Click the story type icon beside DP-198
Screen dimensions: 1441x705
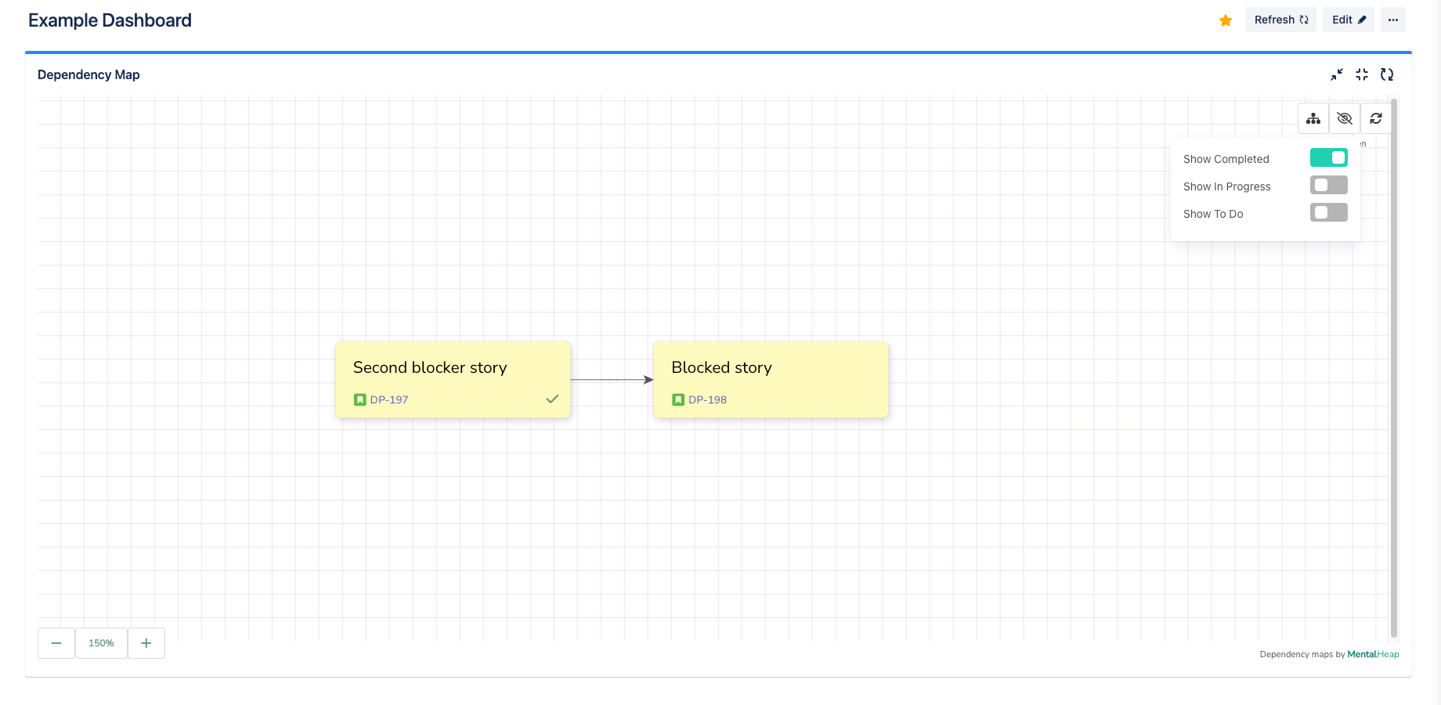[678, 399]
